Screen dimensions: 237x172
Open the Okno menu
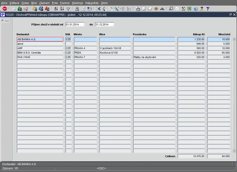click(104, 3)
